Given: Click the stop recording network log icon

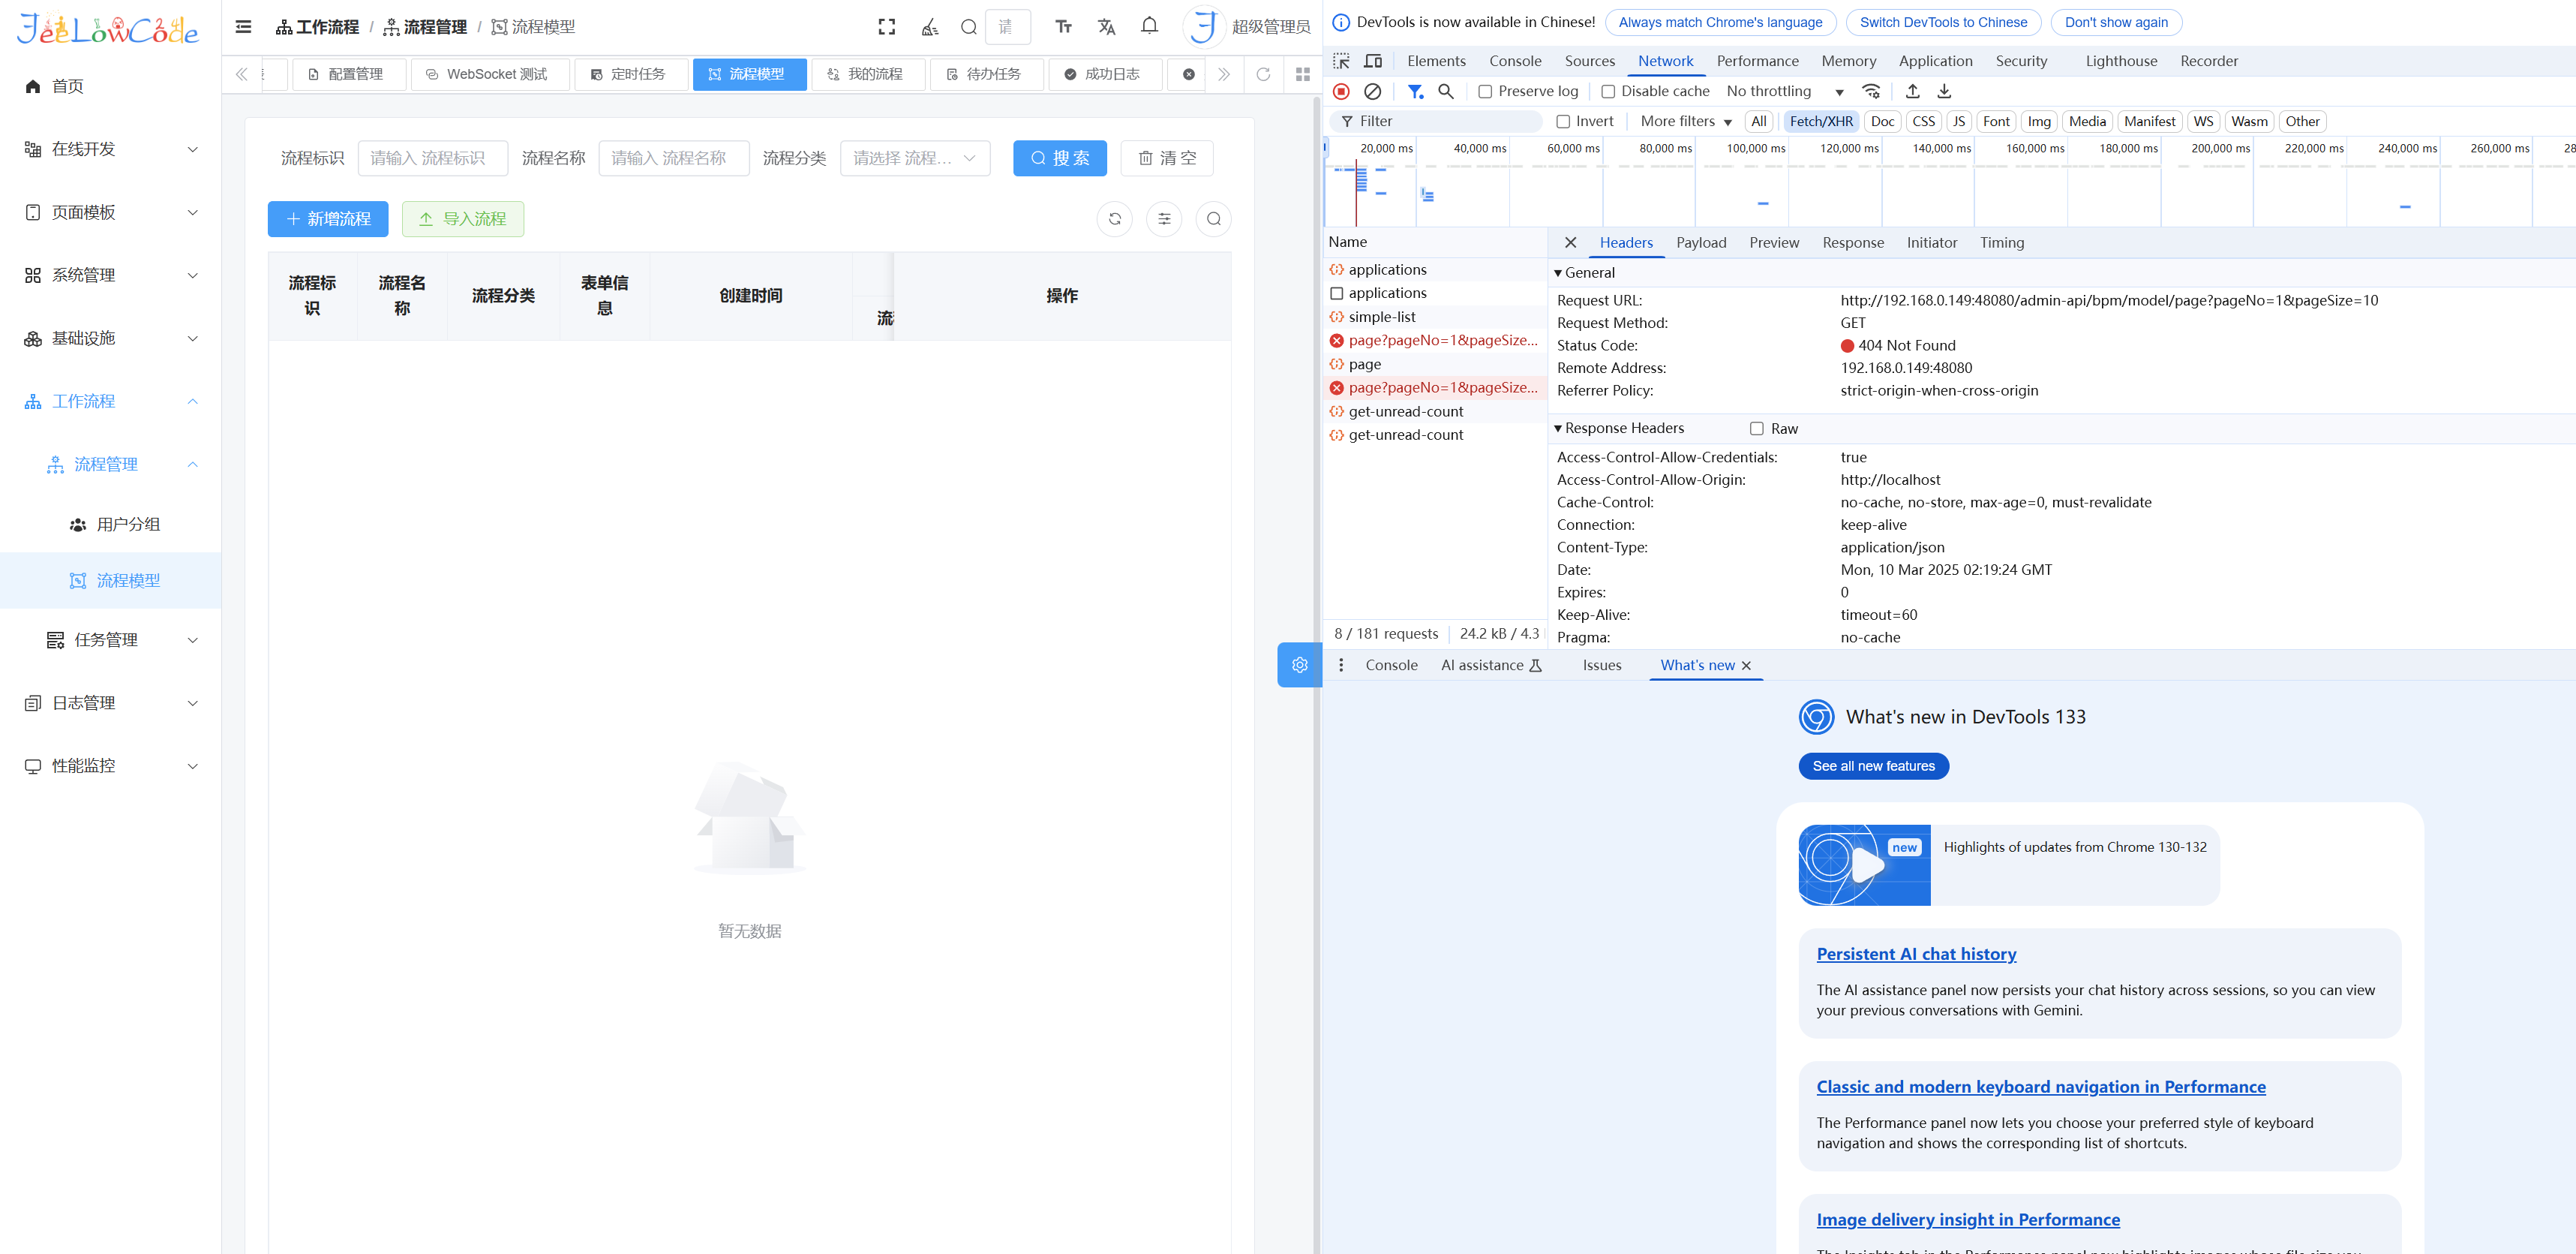Looking at the screenshot, I should (x=1342, y=91).
